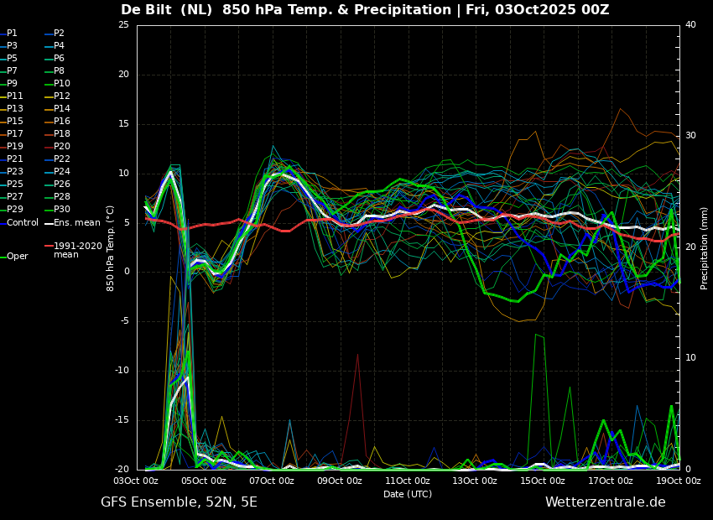This screenshot has height=520, width=713.
Task: Click the Control legend label
Action: [23, 223]
